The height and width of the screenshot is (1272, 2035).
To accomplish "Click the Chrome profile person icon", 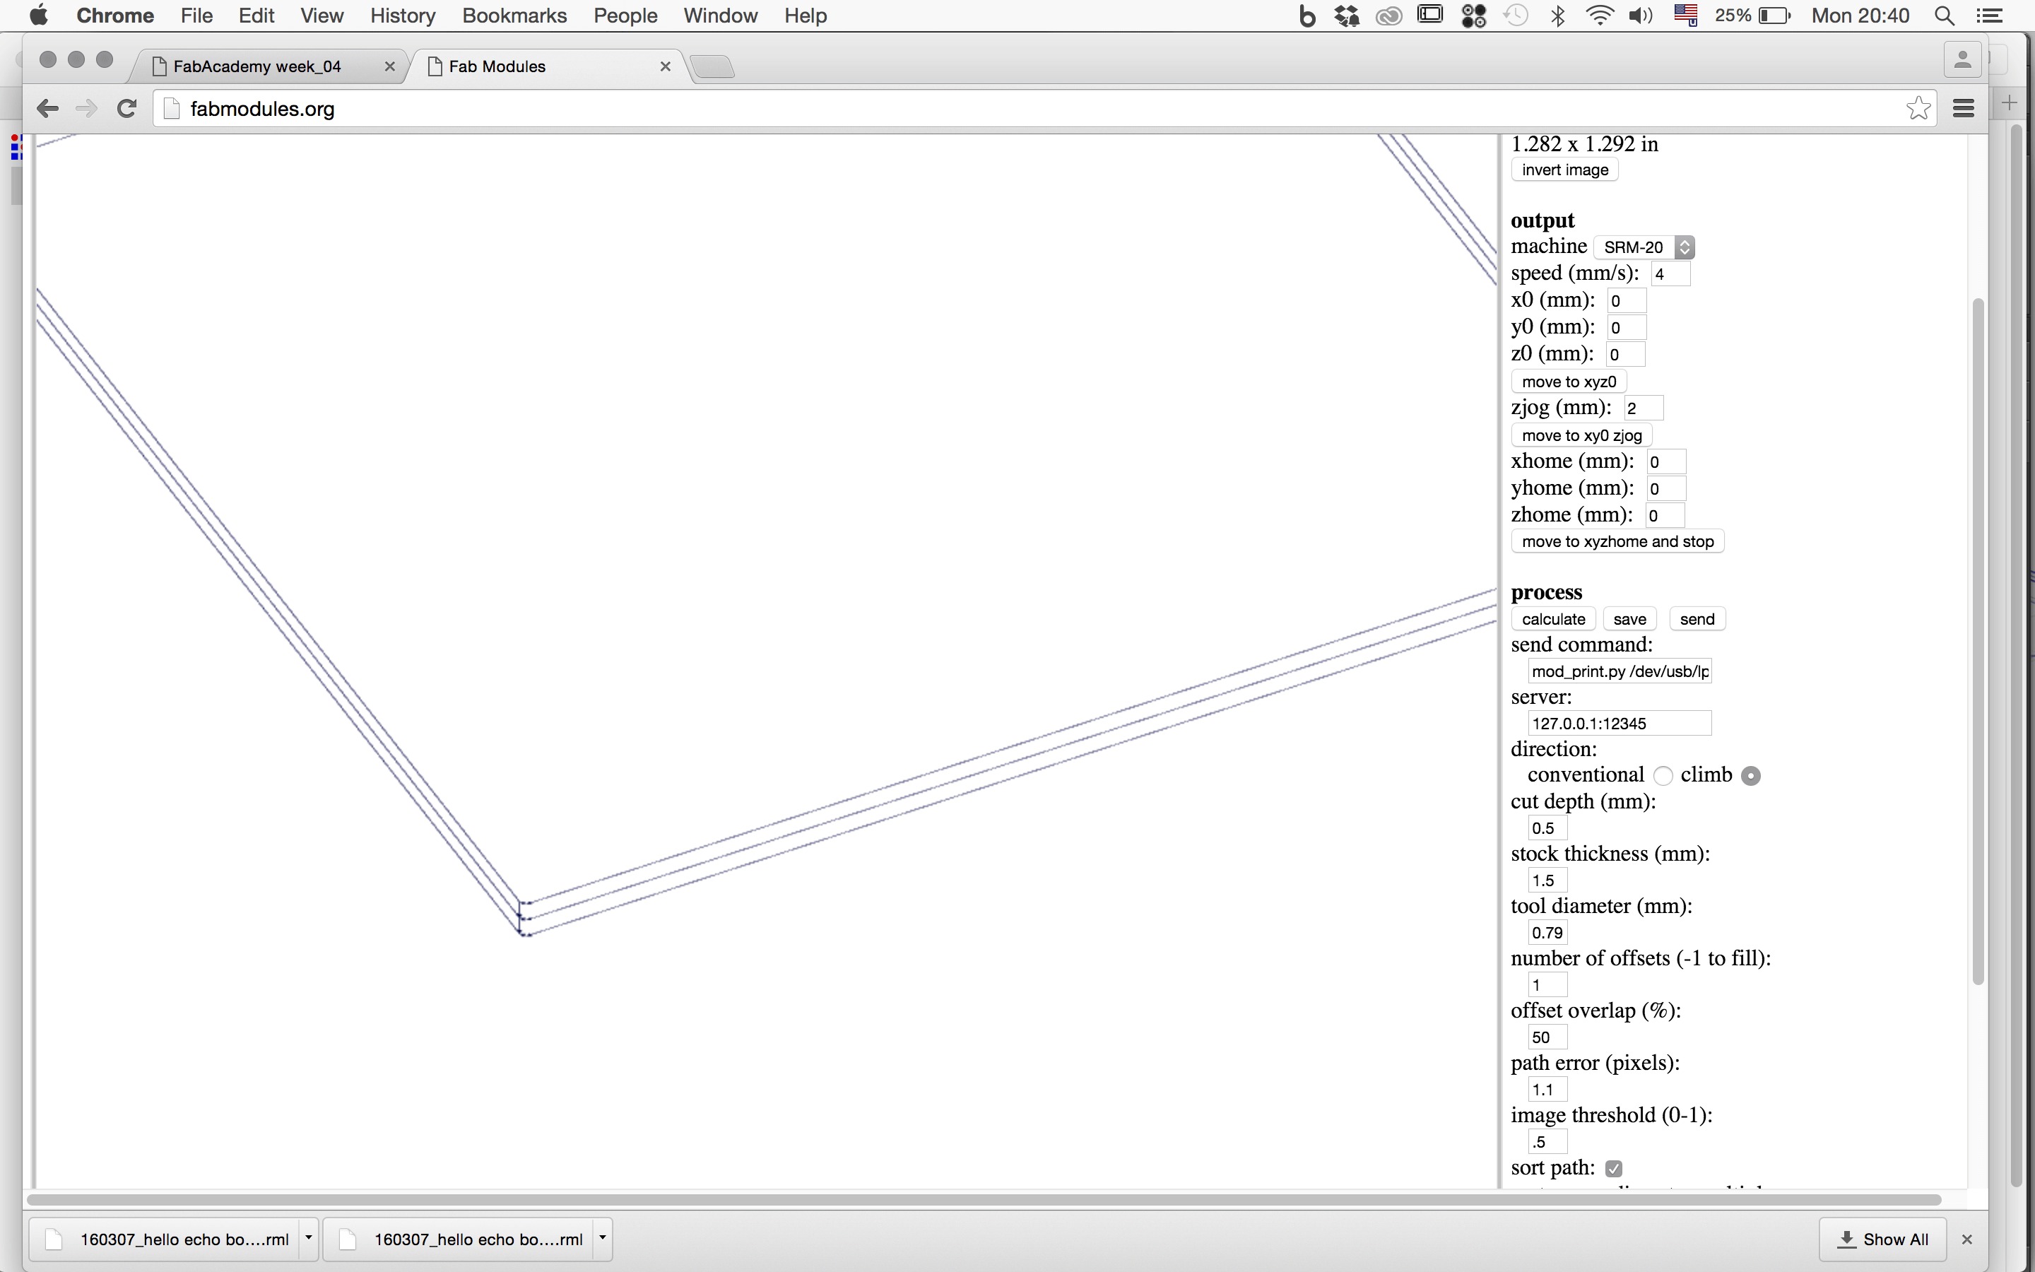I will (x=1962, y=60).
